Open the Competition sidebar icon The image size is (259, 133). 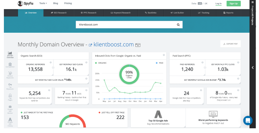10,64
